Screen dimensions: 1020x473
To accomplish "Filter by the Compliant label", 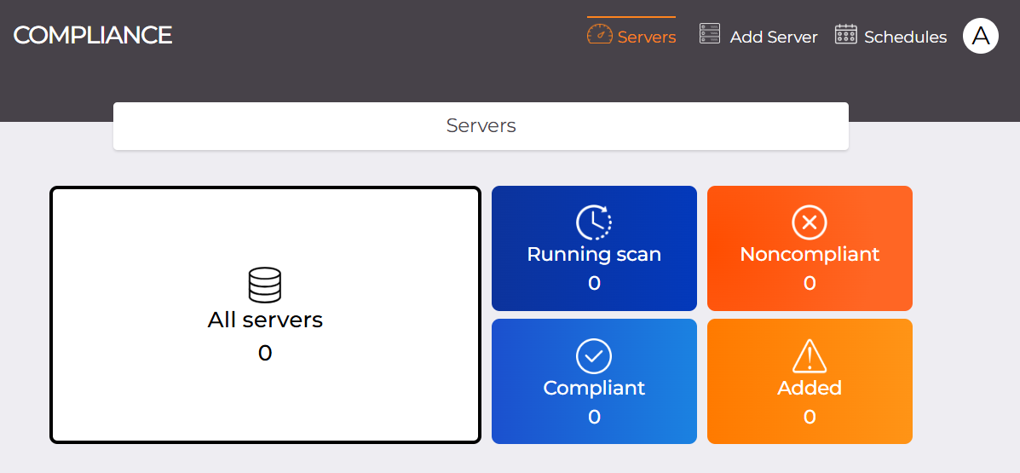I will tap(594, 388).
